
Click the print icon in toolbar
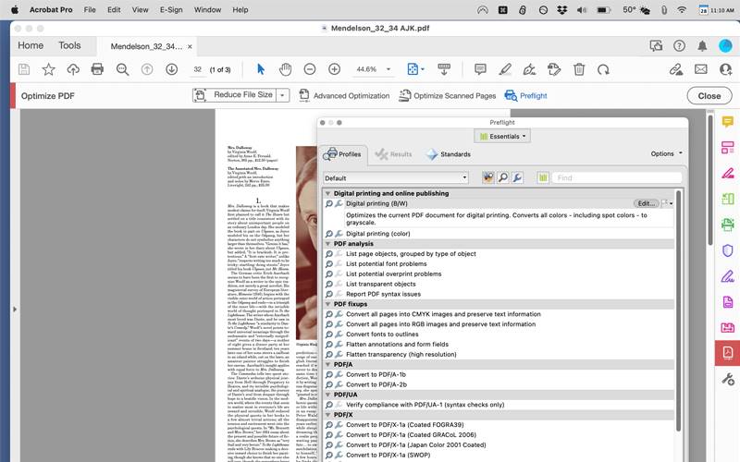coord(97,69)
